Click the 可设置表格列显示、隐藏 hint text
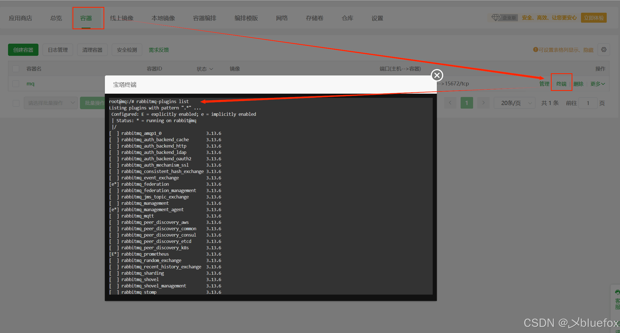 tap(566, 50)
